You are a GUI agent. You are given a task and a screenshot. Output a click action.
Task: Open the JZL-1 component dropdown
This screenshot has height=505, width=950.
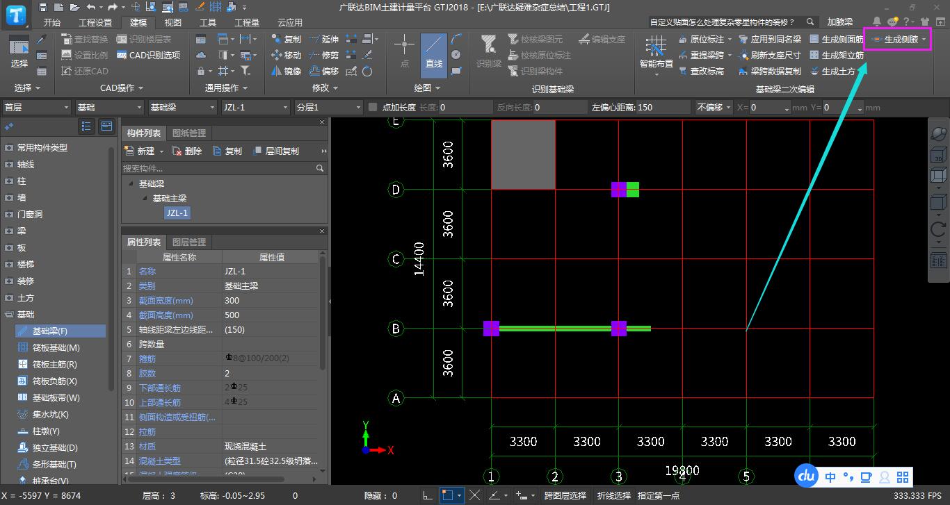click(x=255, y=107)
